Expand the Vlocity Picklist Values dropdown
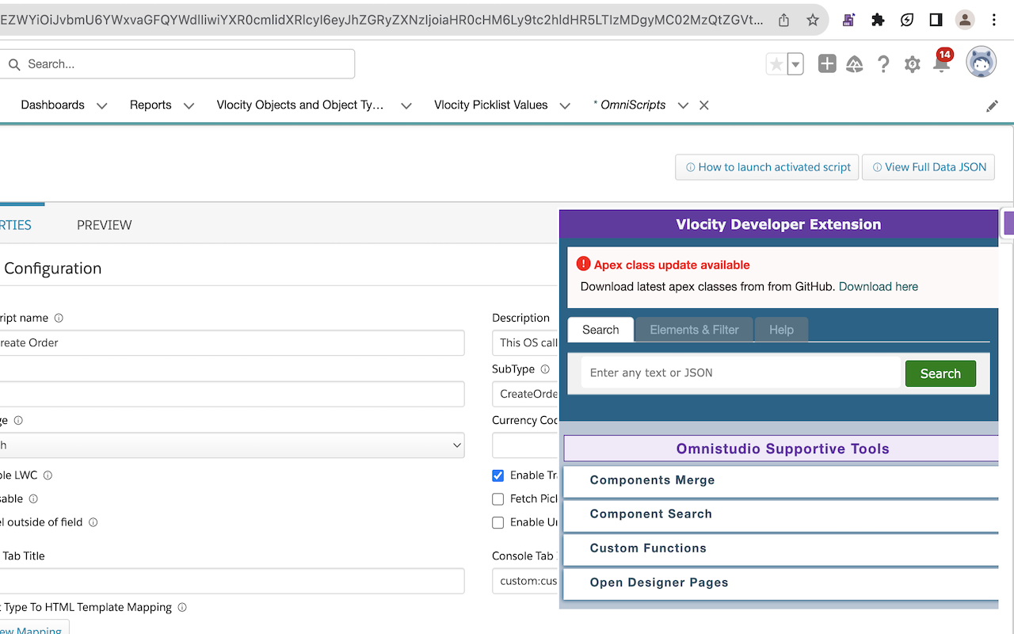Screen dimensions: 1014x634 click(x=565, y=105)
